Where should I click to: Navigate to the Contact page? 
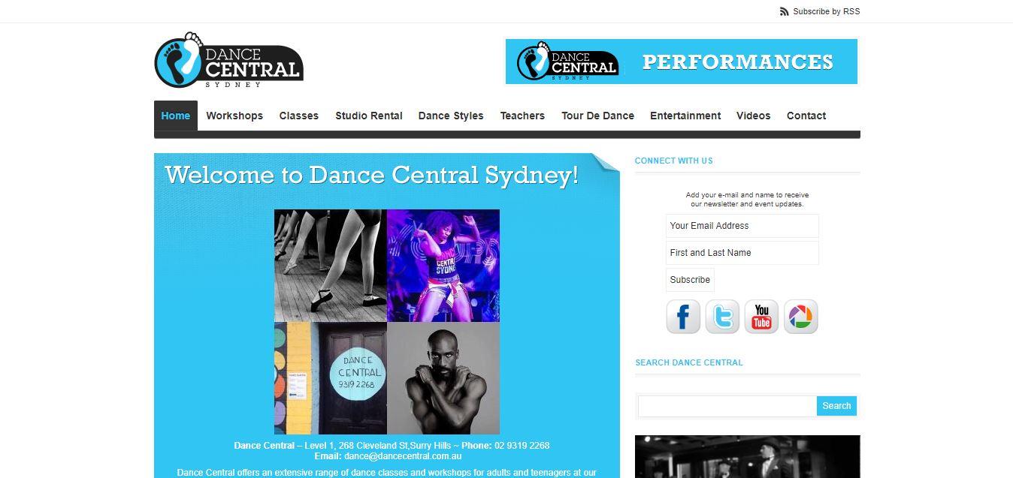[806, 116]
